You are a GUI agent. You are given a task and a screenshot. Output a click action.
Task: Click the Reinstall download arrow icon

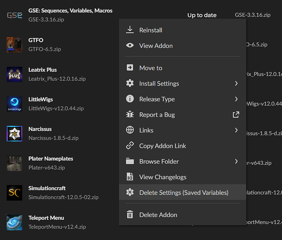pyautogui.click(x=130, y=30)
